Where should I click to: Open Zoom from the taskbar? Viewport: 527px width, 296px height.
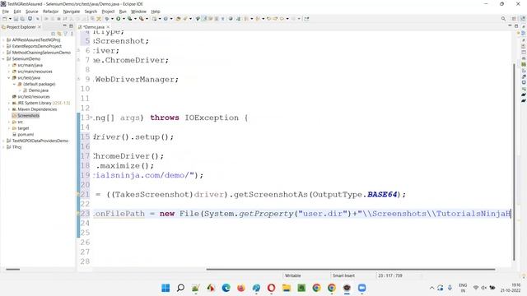point(361,288)
